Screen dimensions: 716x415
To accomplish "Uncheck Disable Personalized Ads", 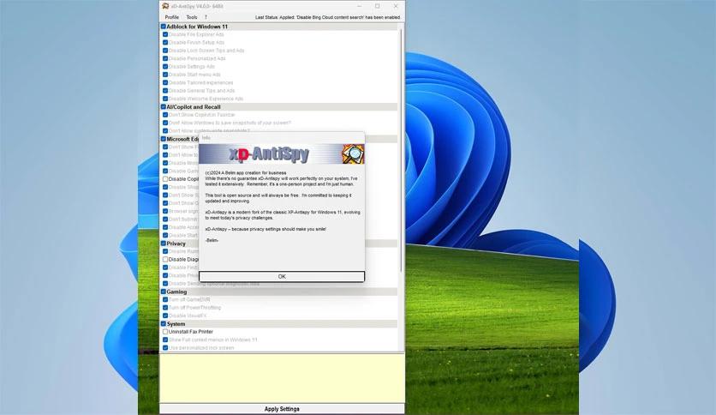I will [165, 58].
